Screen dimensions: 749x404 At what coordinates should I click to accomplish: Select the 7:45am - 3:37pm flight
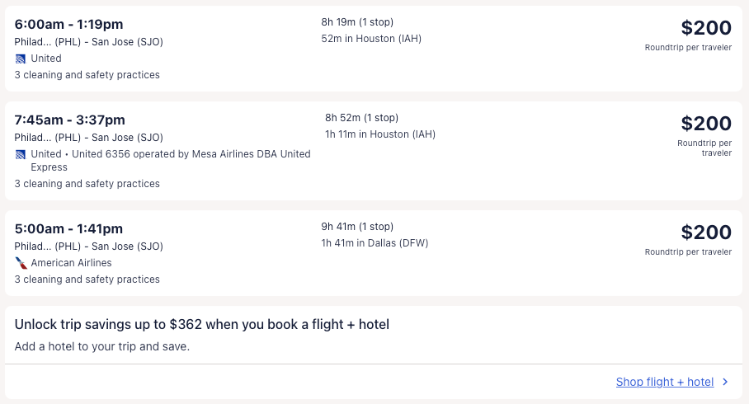coord(70,120)
